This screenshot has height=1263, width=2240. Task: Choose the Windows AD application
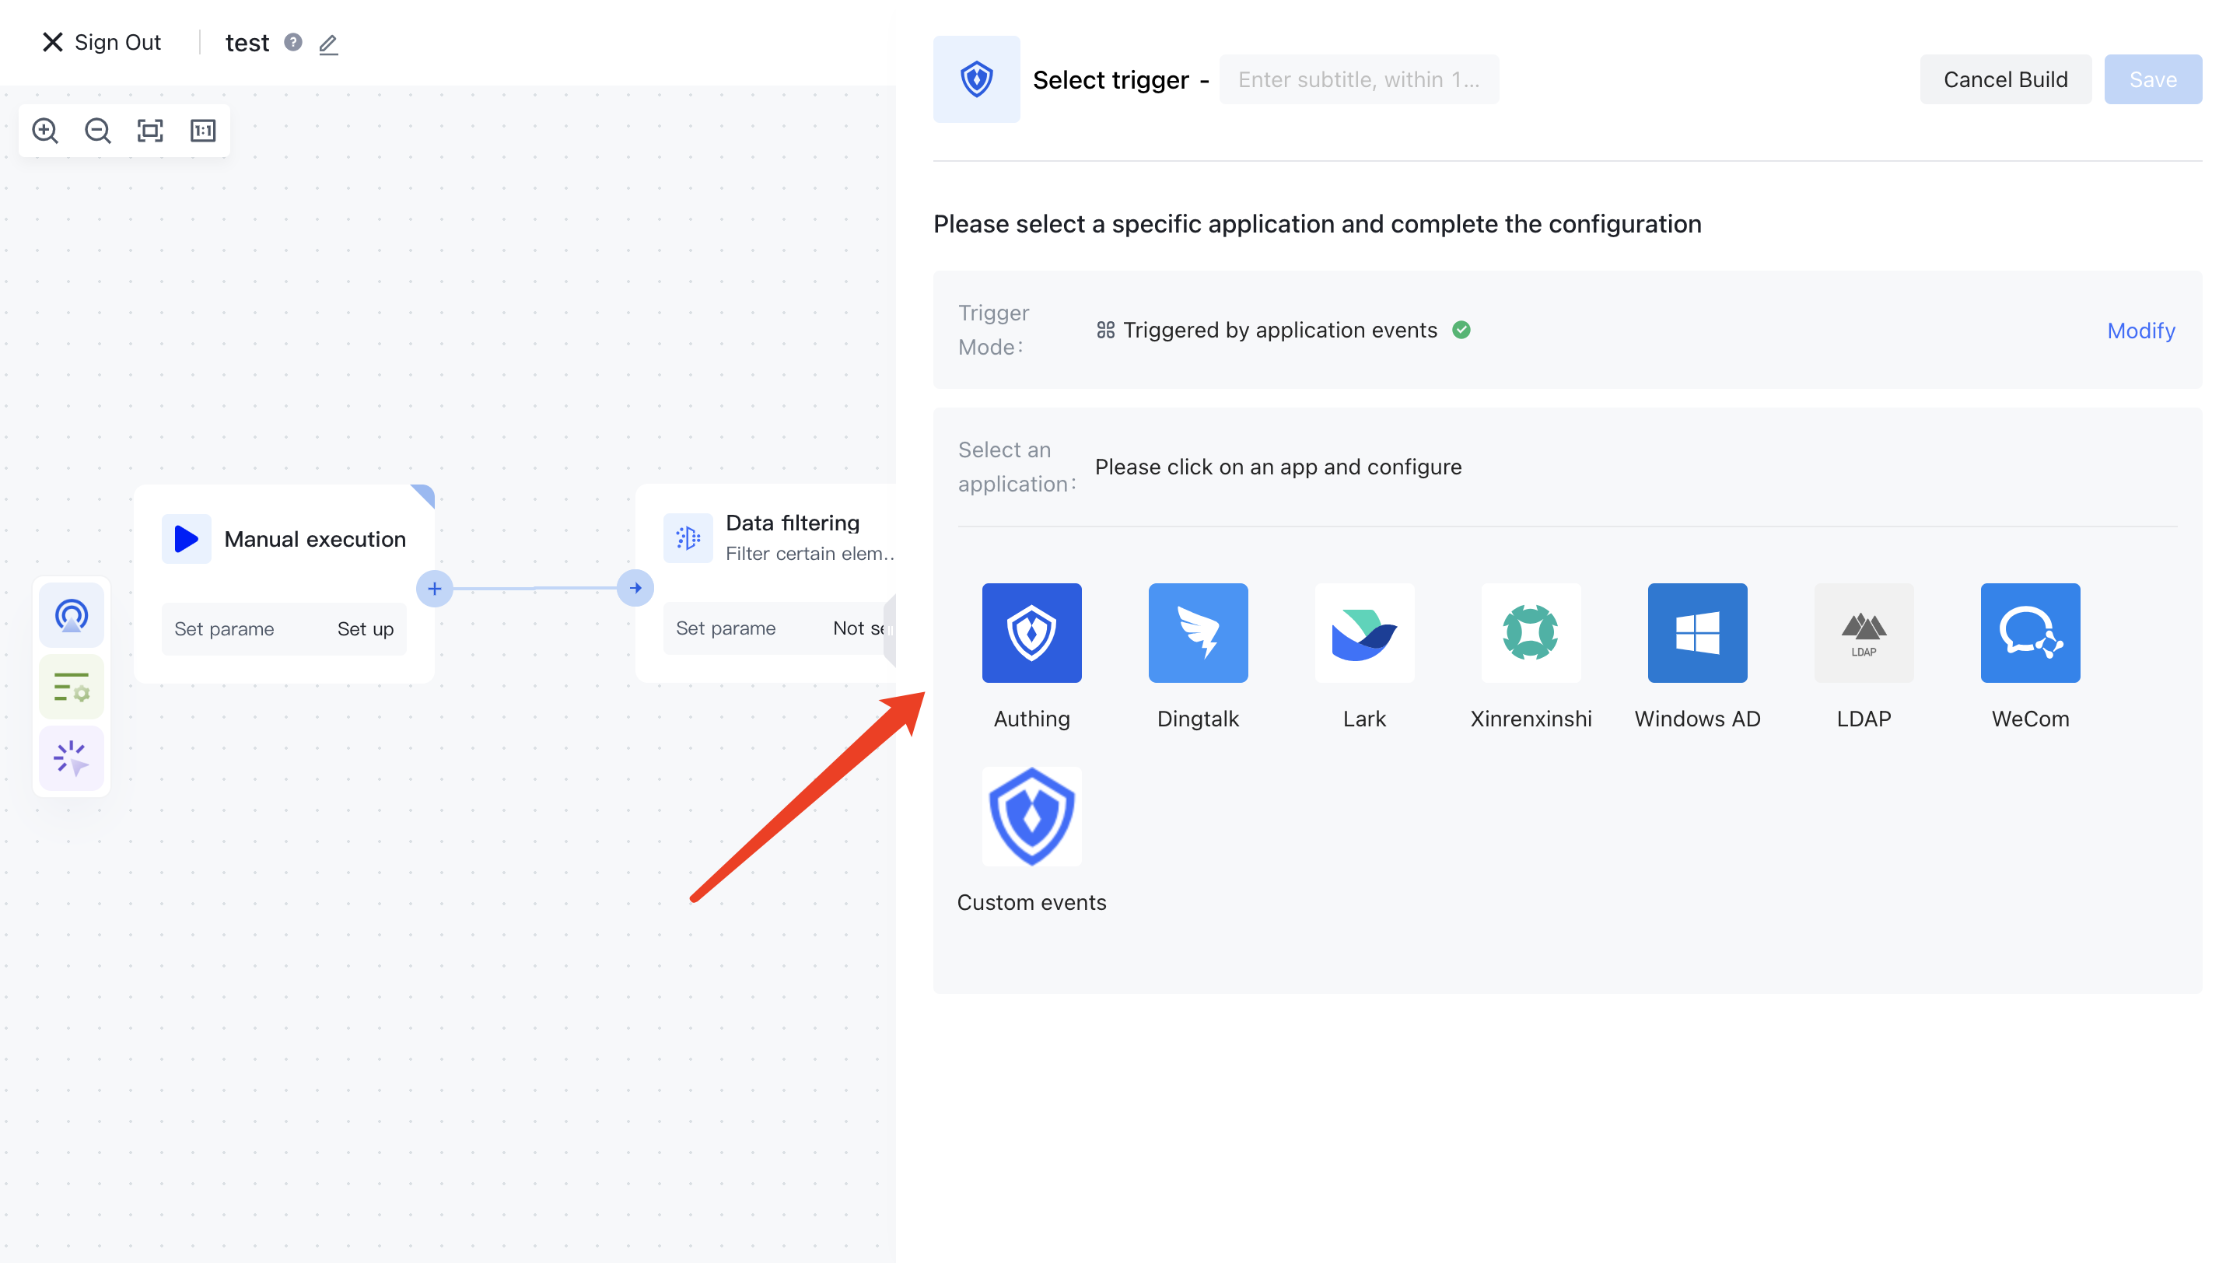pyautogui.click(x=1696, y=633)
